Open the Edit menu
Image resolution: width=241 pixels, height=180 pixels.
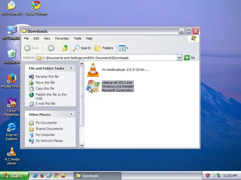click(x=36, y=38)
